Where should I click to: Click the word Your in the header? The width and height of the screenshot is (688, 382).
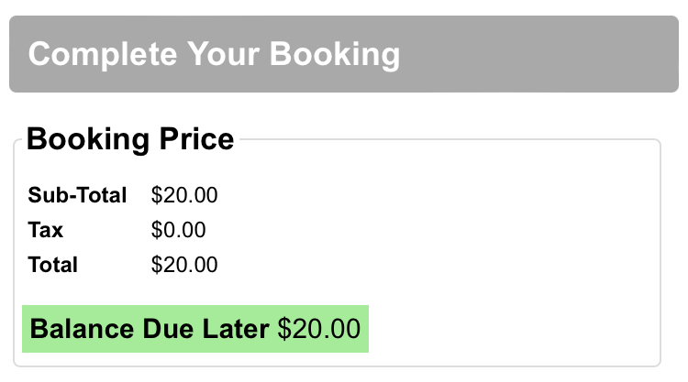point(224,54)
